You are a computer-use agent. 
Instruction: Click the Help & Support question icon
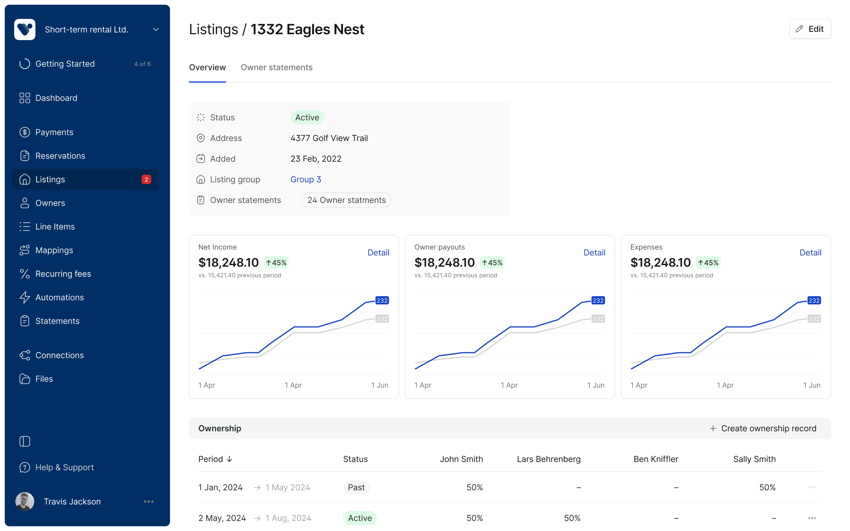24,467
